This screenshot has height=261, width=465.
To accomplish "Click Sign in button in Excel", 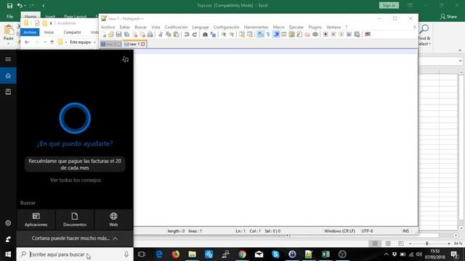I will click(389, 5).
